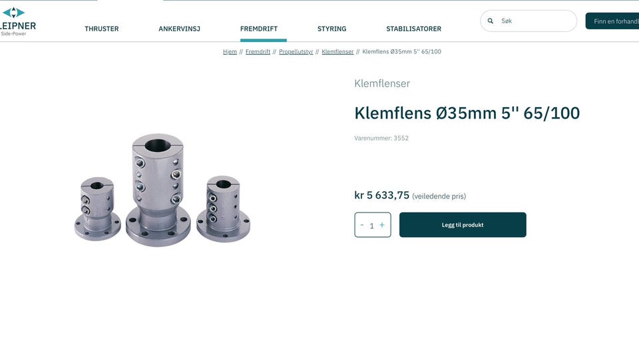639x359 pixels.
Task: Click the Sleipner logo icon
Action: tap(13, 13)
